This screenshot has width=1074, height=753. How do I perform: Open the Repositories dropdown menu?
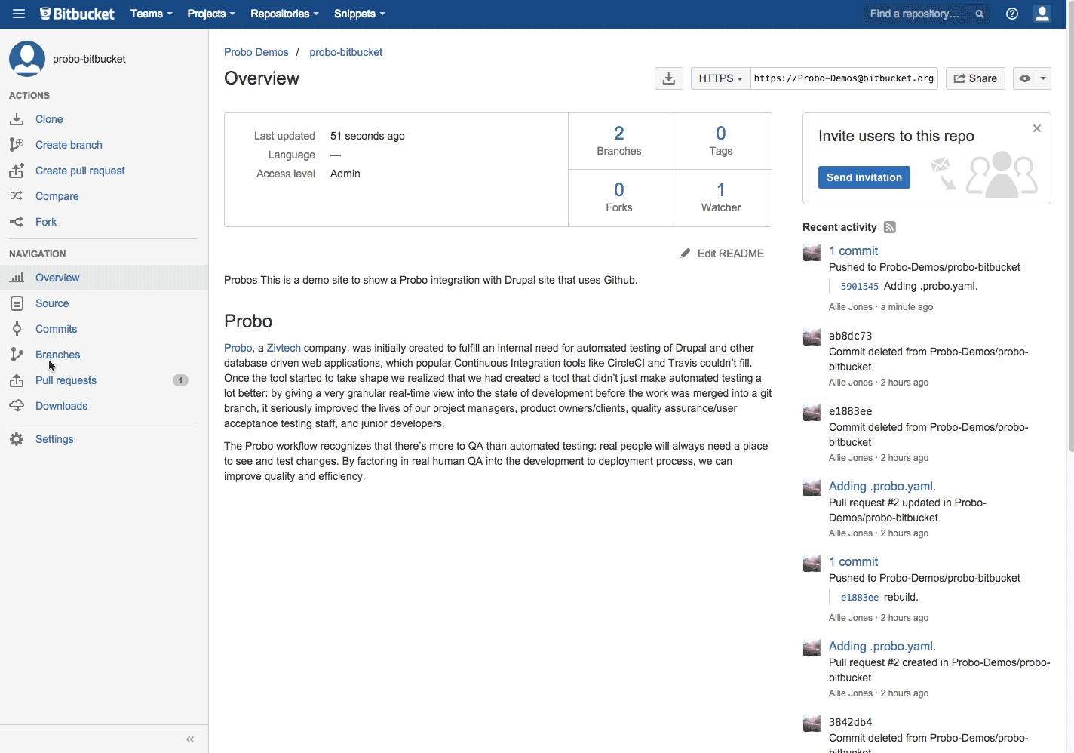coord(284,14)
